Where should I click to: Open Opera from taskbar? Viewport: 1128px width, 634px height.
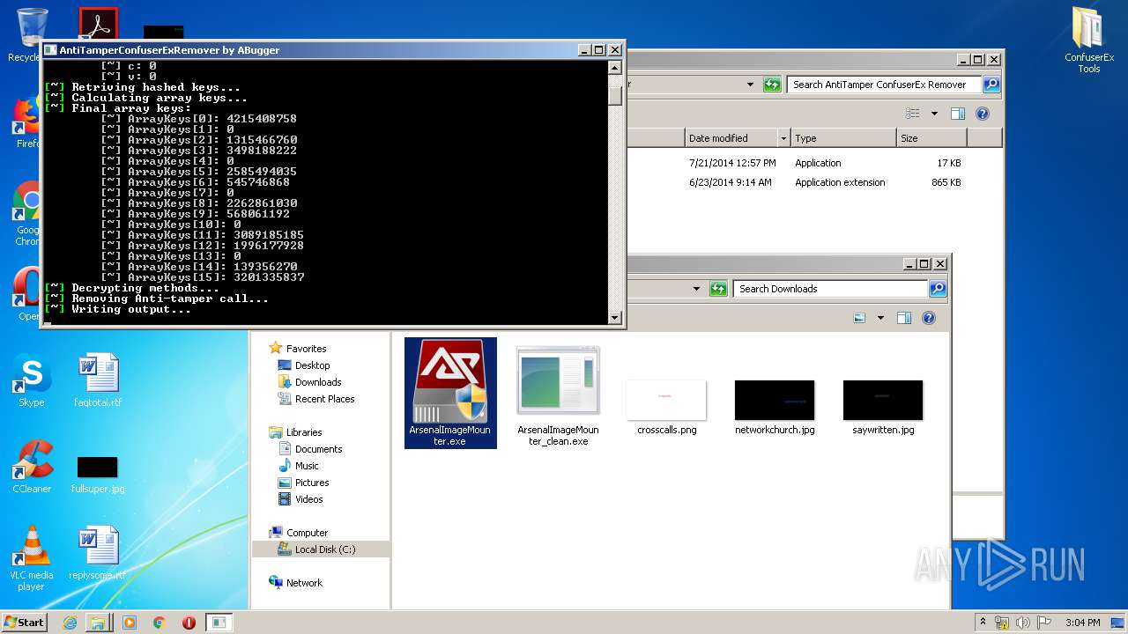(x=189, y=623)
